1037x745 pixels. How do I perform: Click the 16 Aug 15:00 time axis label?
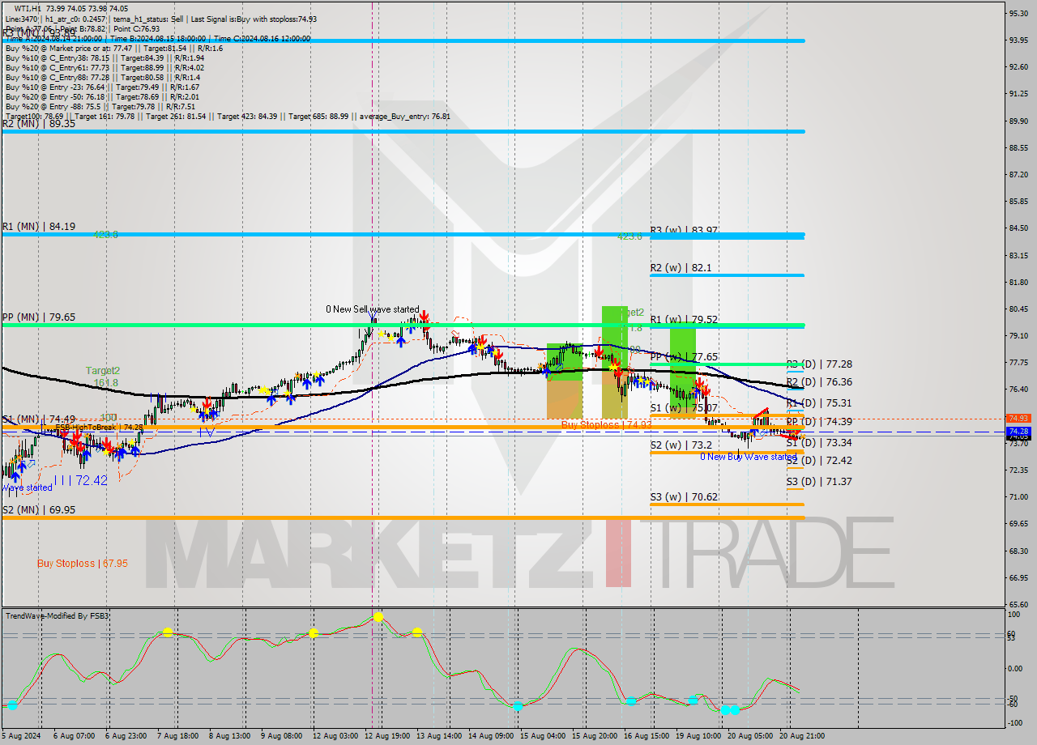point(646,736)
